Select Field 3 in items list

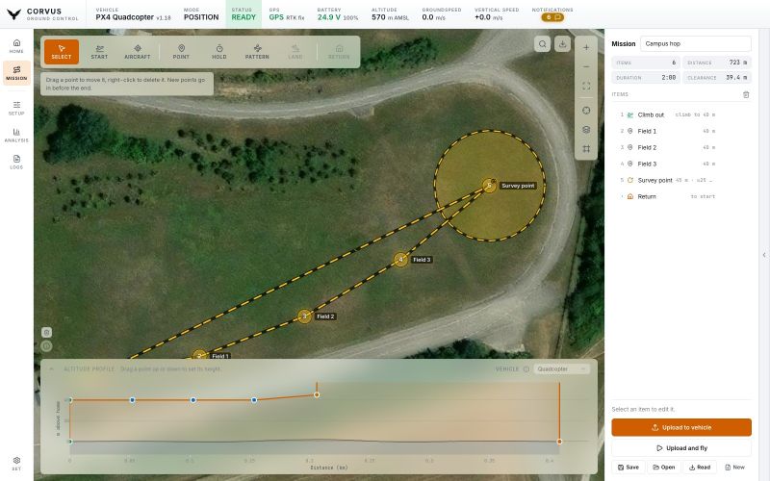pos(681,164)
